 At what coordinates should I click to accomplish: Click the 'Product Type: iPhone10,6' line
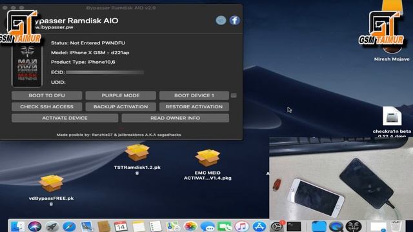click(x=83, y=62)
